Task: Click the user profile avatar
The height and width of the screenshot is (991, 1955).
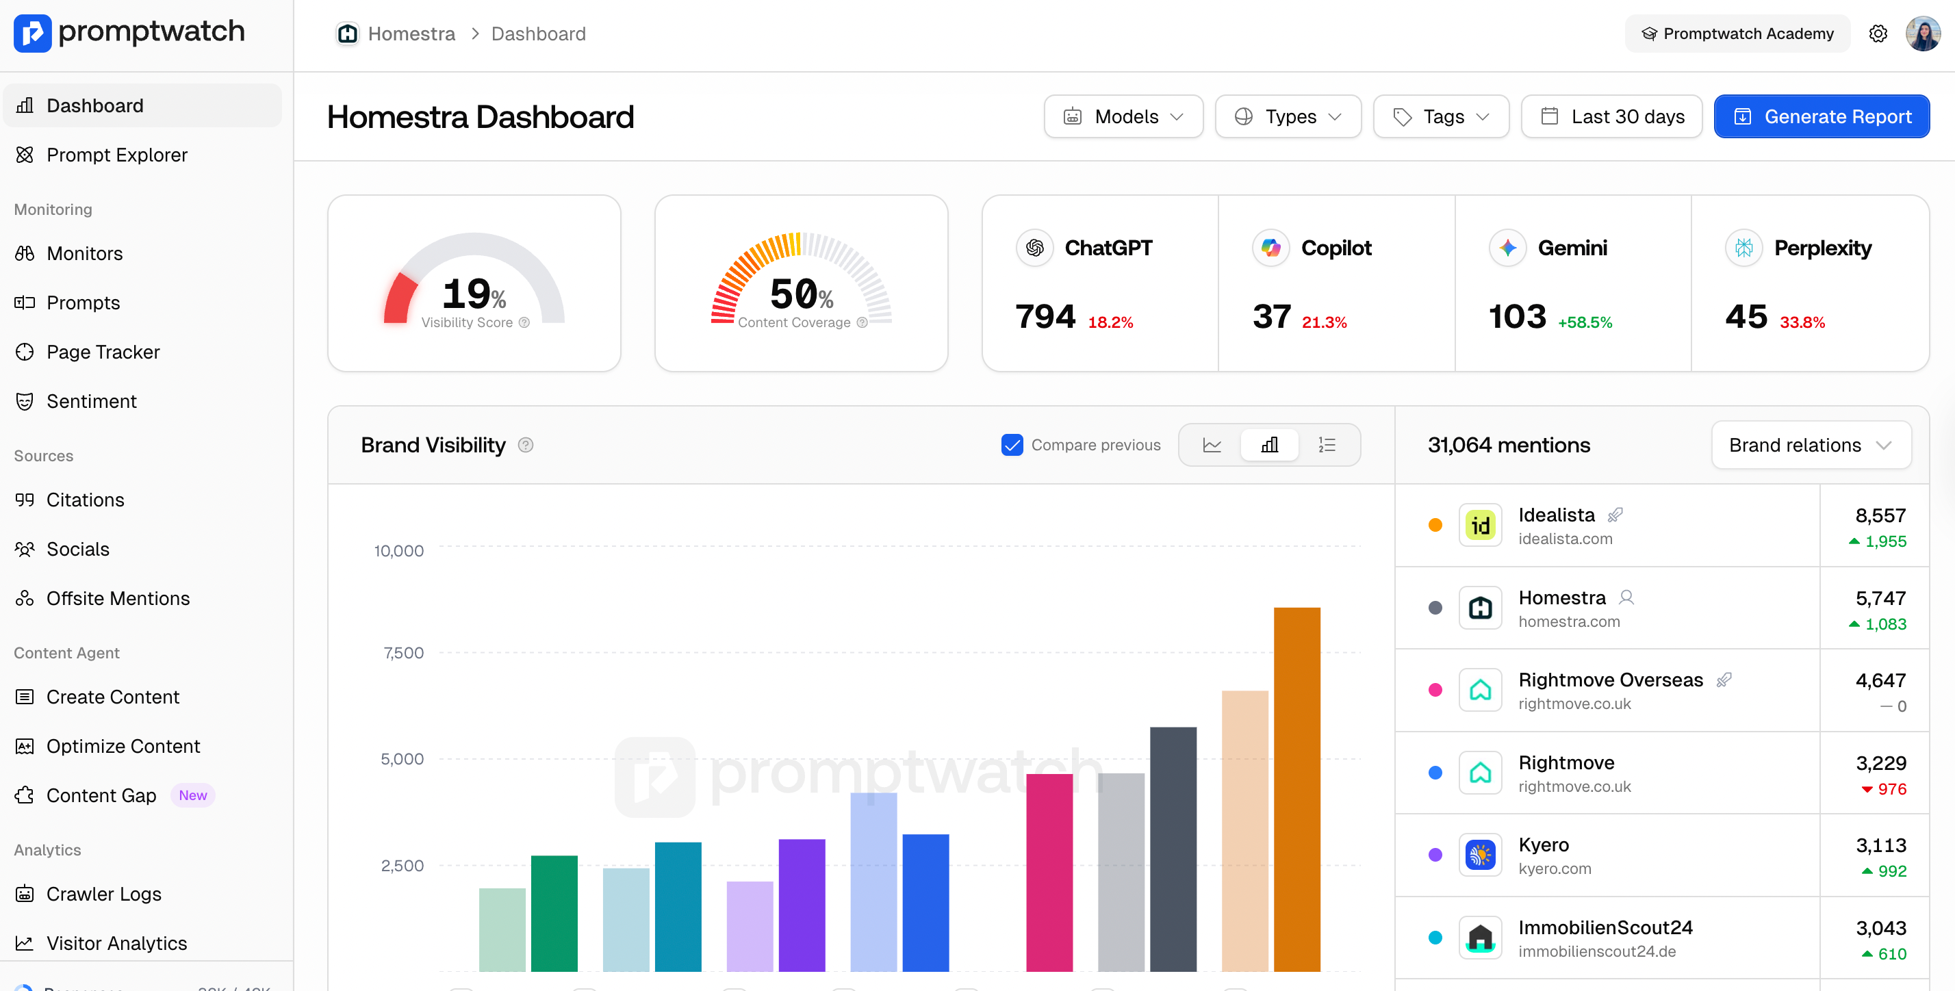Action: (1922, 34)
